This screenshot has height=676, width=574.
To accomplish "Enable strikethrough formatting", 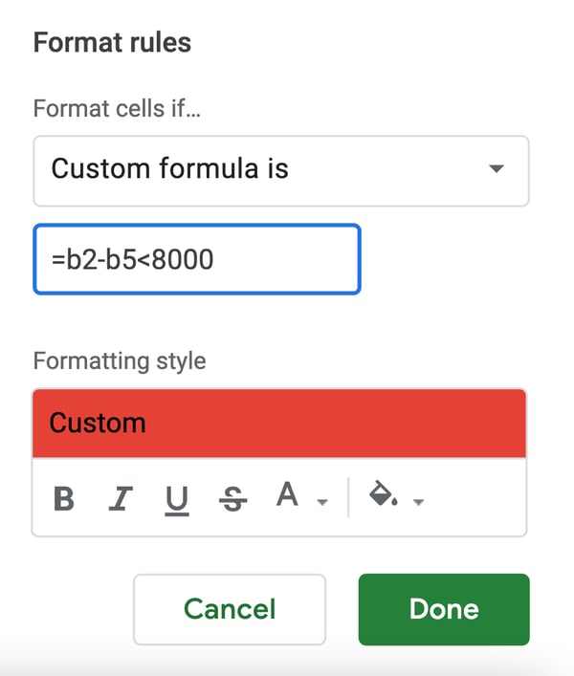I will coord(232,499).
